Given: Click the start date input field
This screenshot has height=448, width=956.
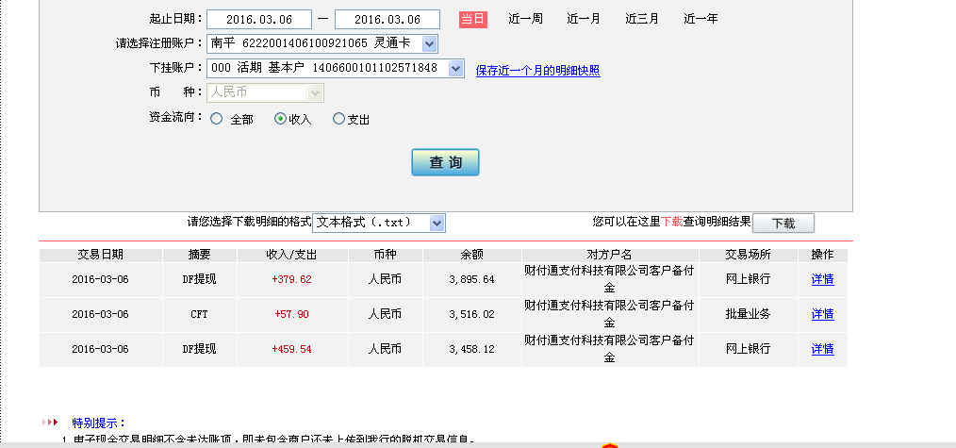Looking at the screenshot, I should (x=258, y=20).
